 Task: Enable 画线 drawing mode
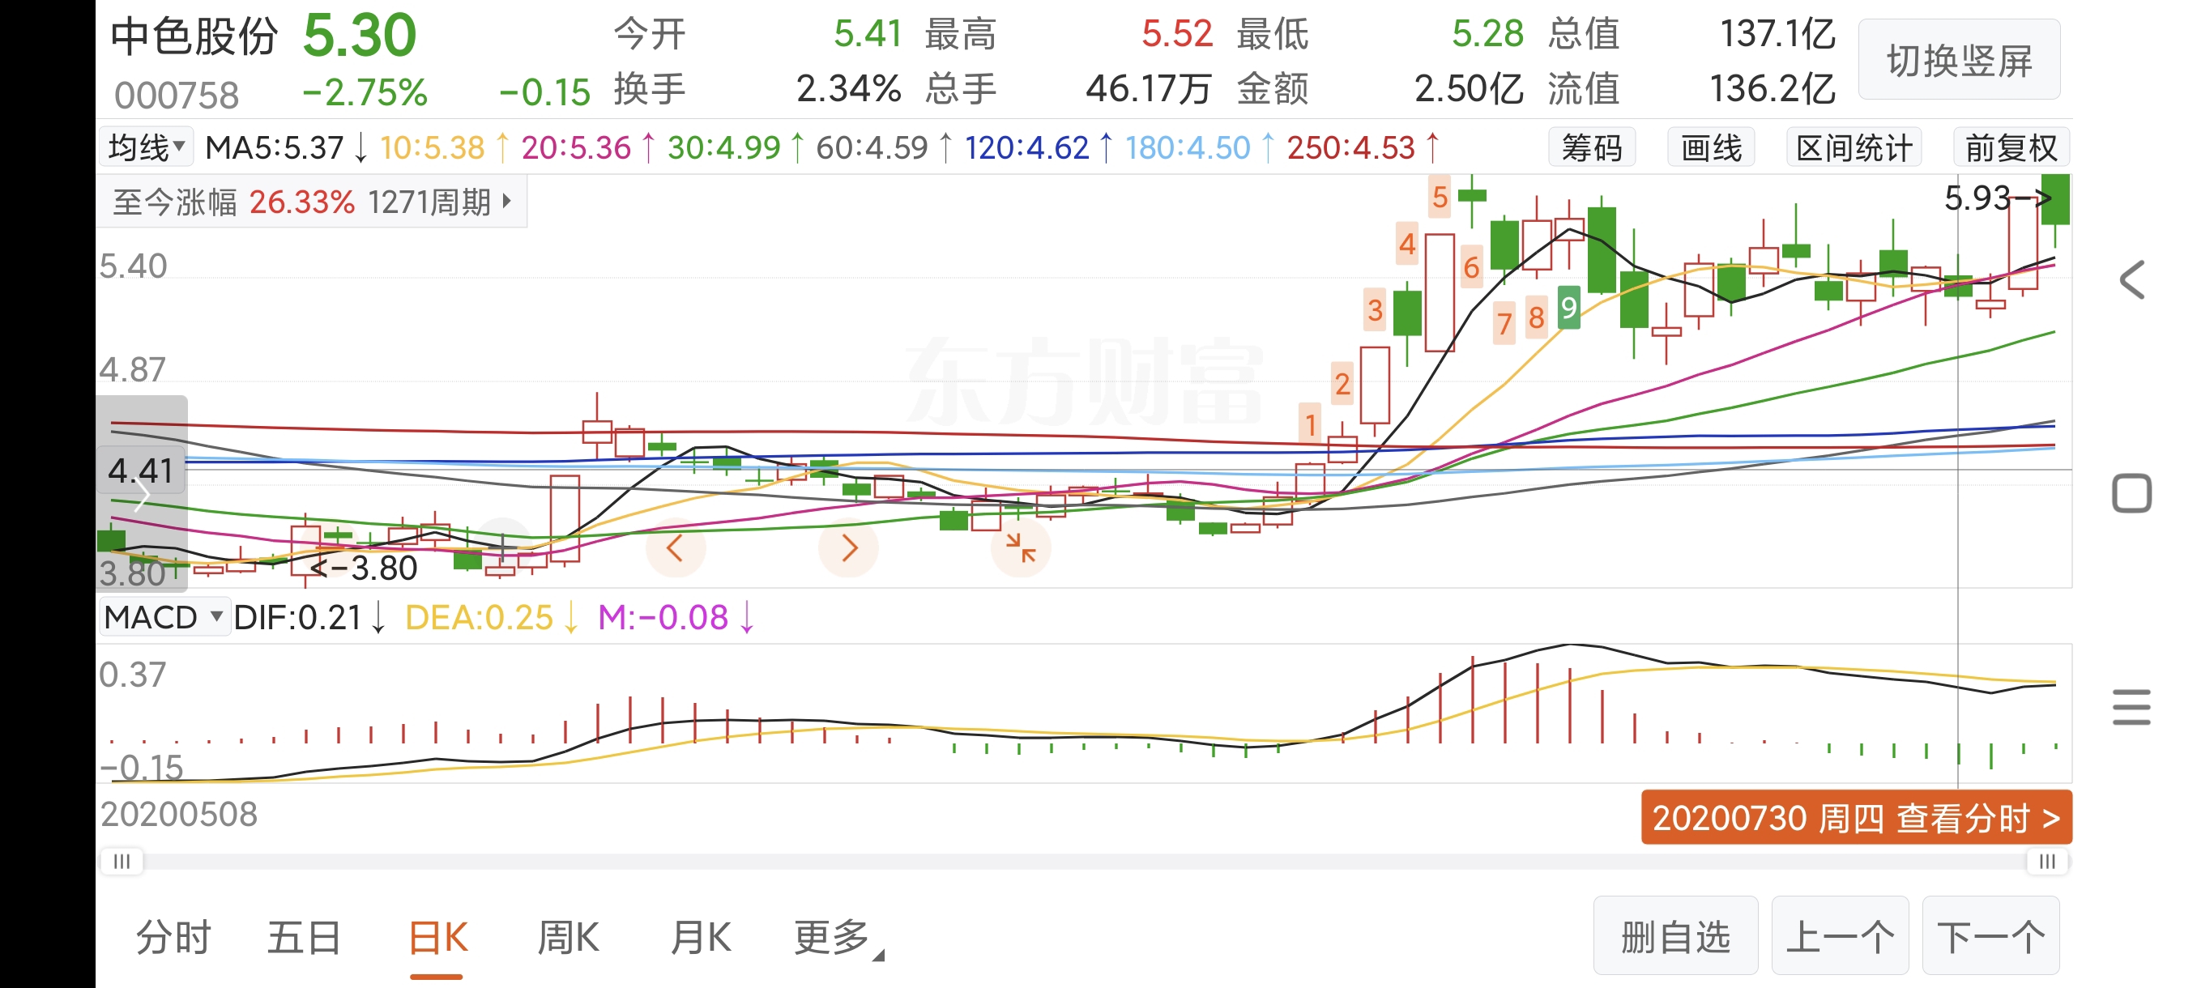pyautogui.click(x=1711, y=148)
